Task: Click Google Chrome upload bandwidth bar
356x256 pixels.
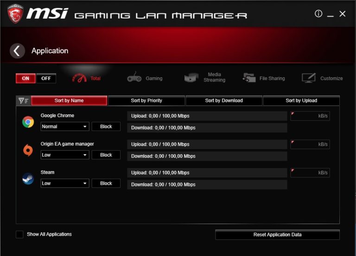Action: (207, 116)
